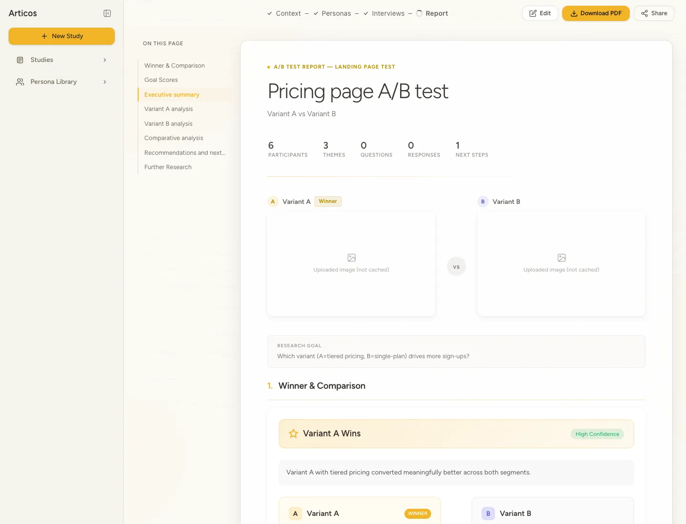Click the Variant B image placeholder icon

562,258
